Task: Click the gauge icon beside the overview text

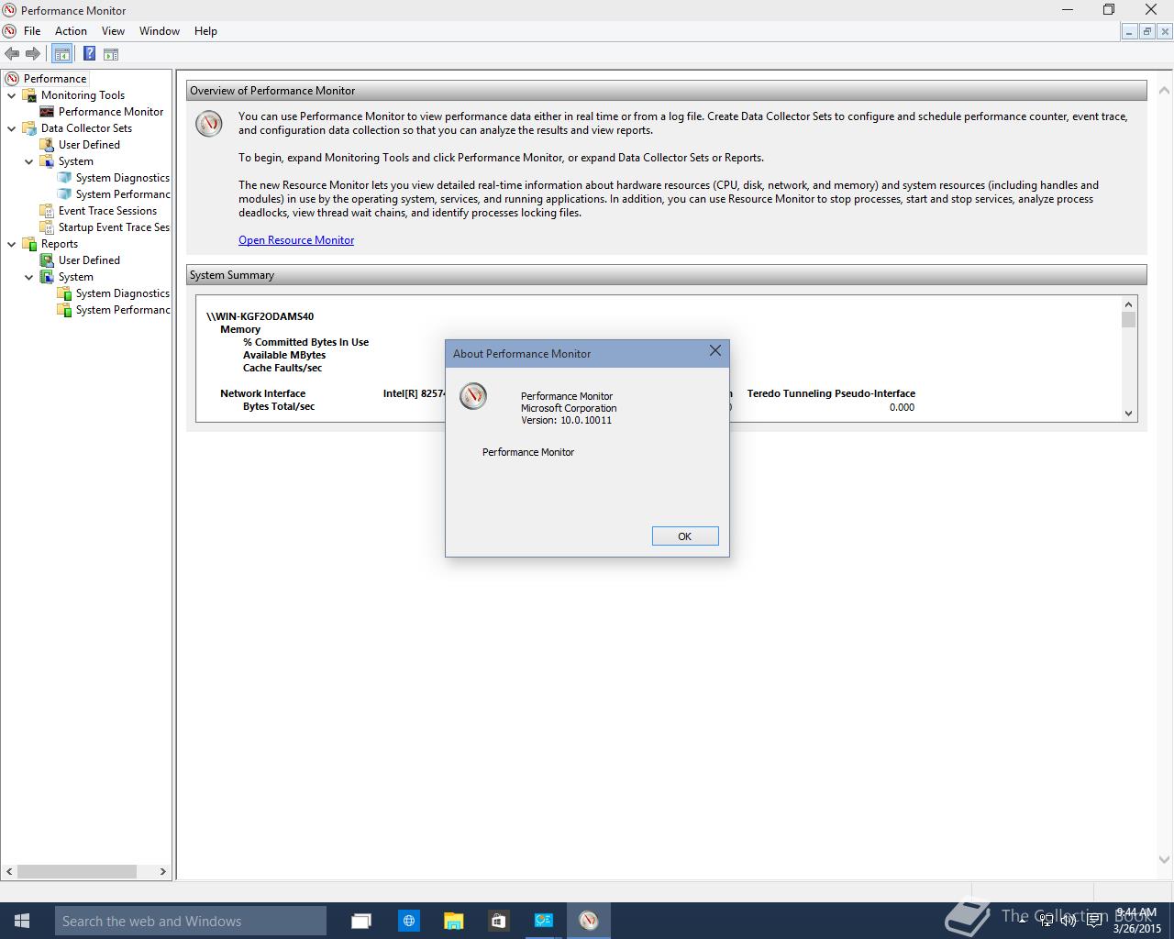Action: [x=209, y=124]
